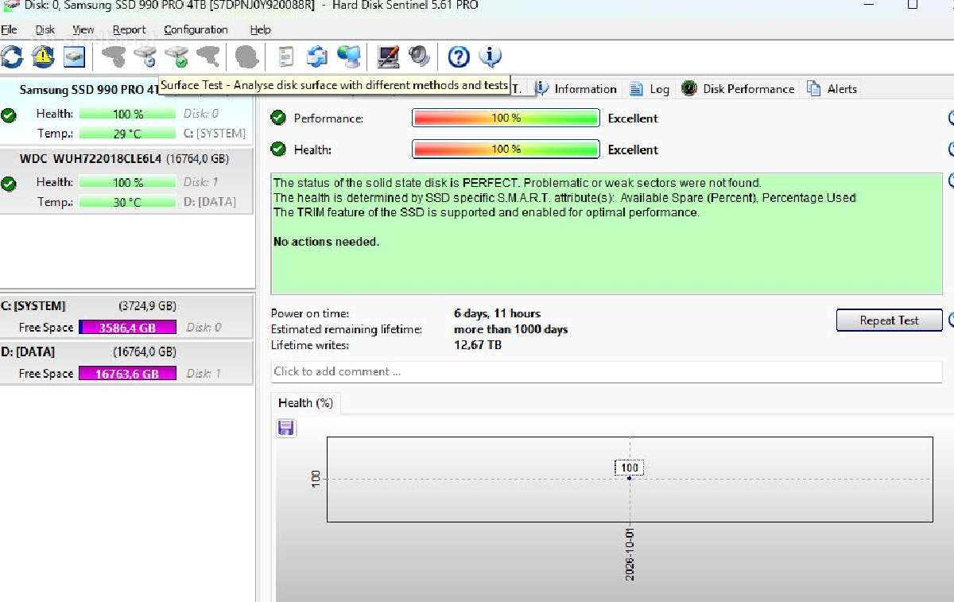Click 'Excellent' next to Health bar
This screenshot has width=954, height=602.
coord(633,150)
